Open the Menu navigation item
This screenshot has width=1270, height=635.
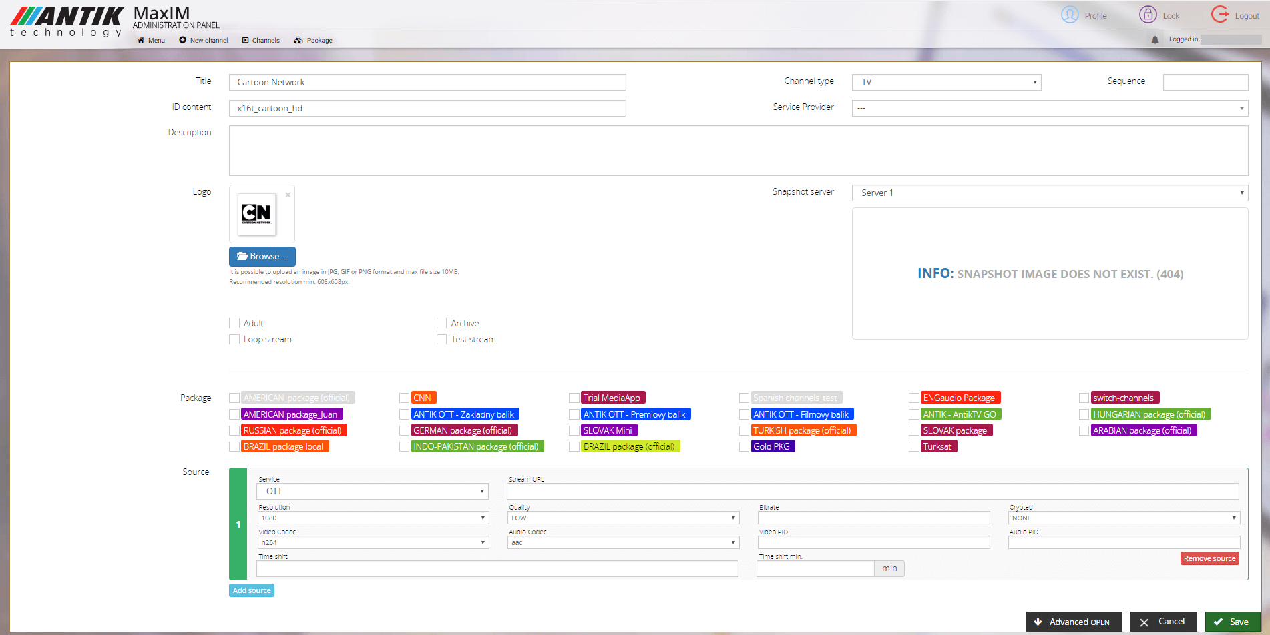click(x=152, y=41)
